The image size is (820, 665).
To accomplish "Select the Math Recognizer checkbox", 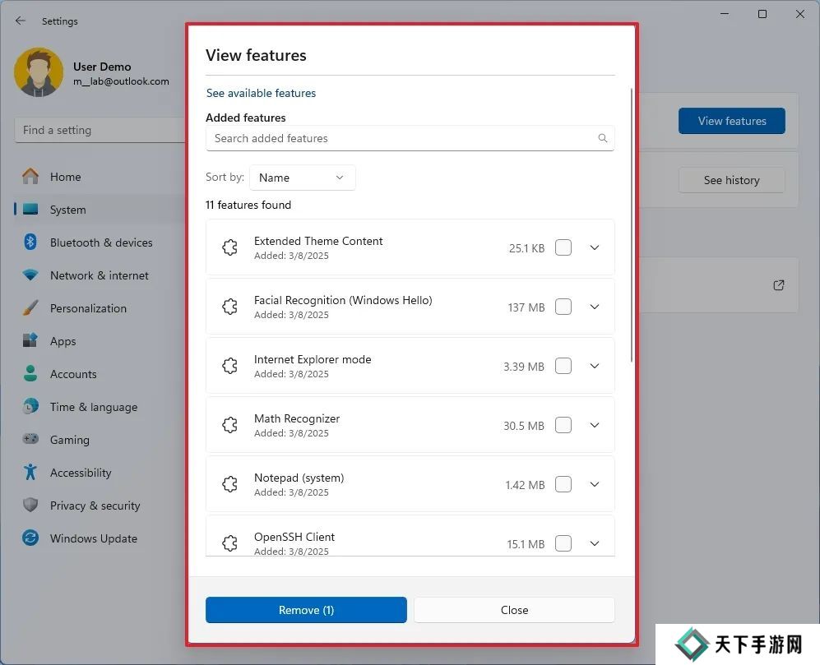I will [563, 425].
